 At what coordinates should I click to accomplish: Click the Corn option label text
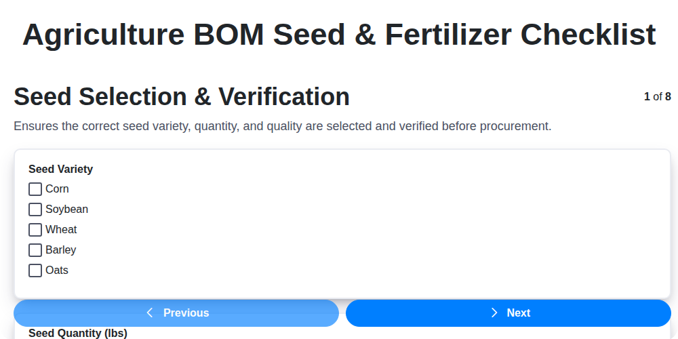[x=57, y=189]
